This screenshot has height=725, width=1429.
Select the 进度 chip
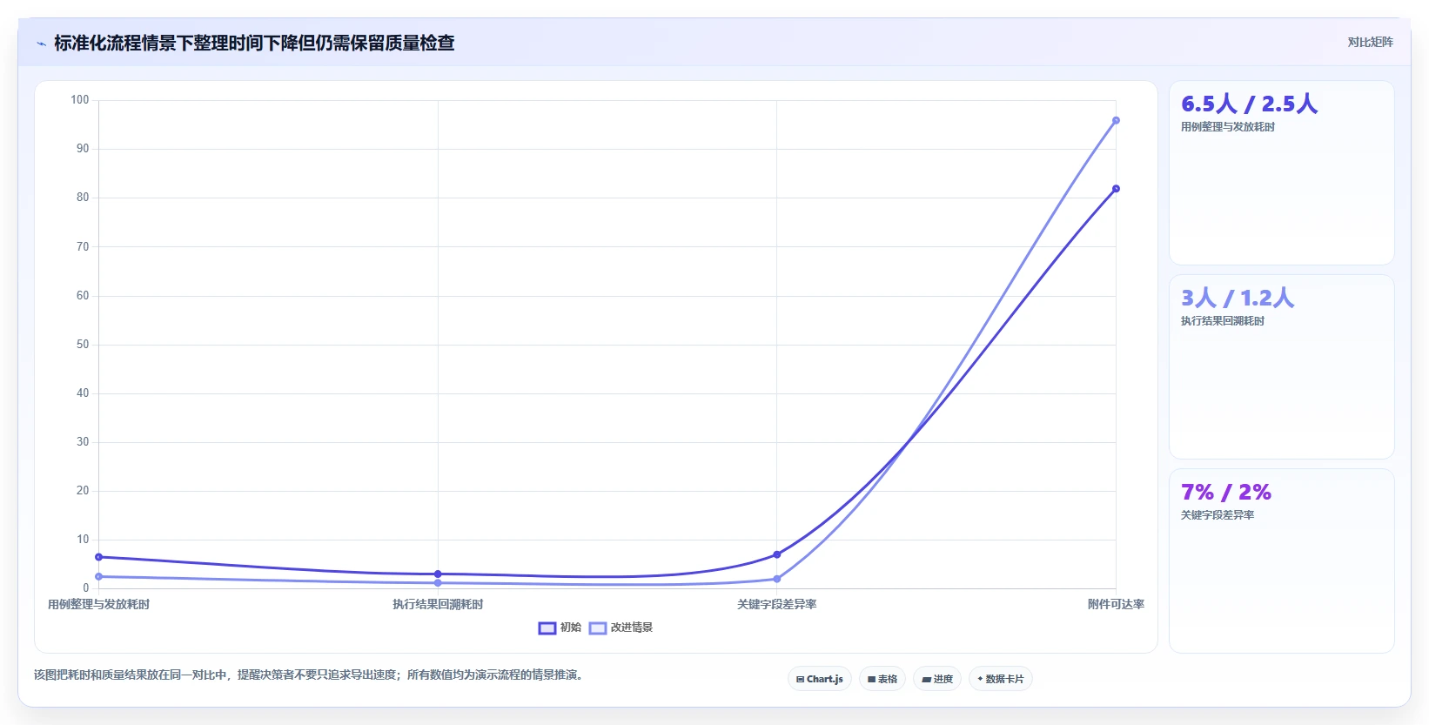tap(937, 679)
